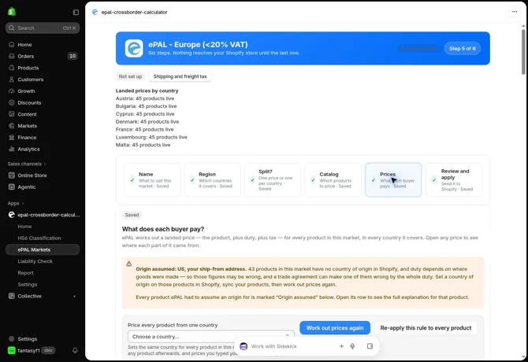Click Work out prices again button
The height and width of the screenshot is (362, 528).
335,327
